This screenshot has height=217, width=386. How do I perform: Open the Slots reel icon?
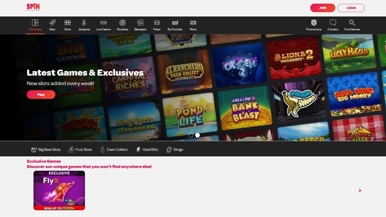(x=68, y=22)
